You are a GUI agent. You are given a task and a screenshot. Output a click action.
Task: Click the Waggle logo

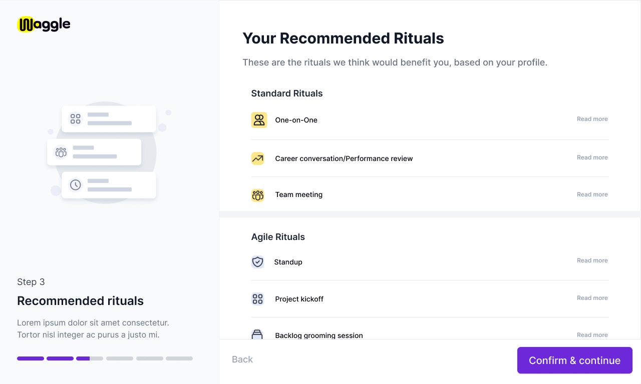point(44,24)
